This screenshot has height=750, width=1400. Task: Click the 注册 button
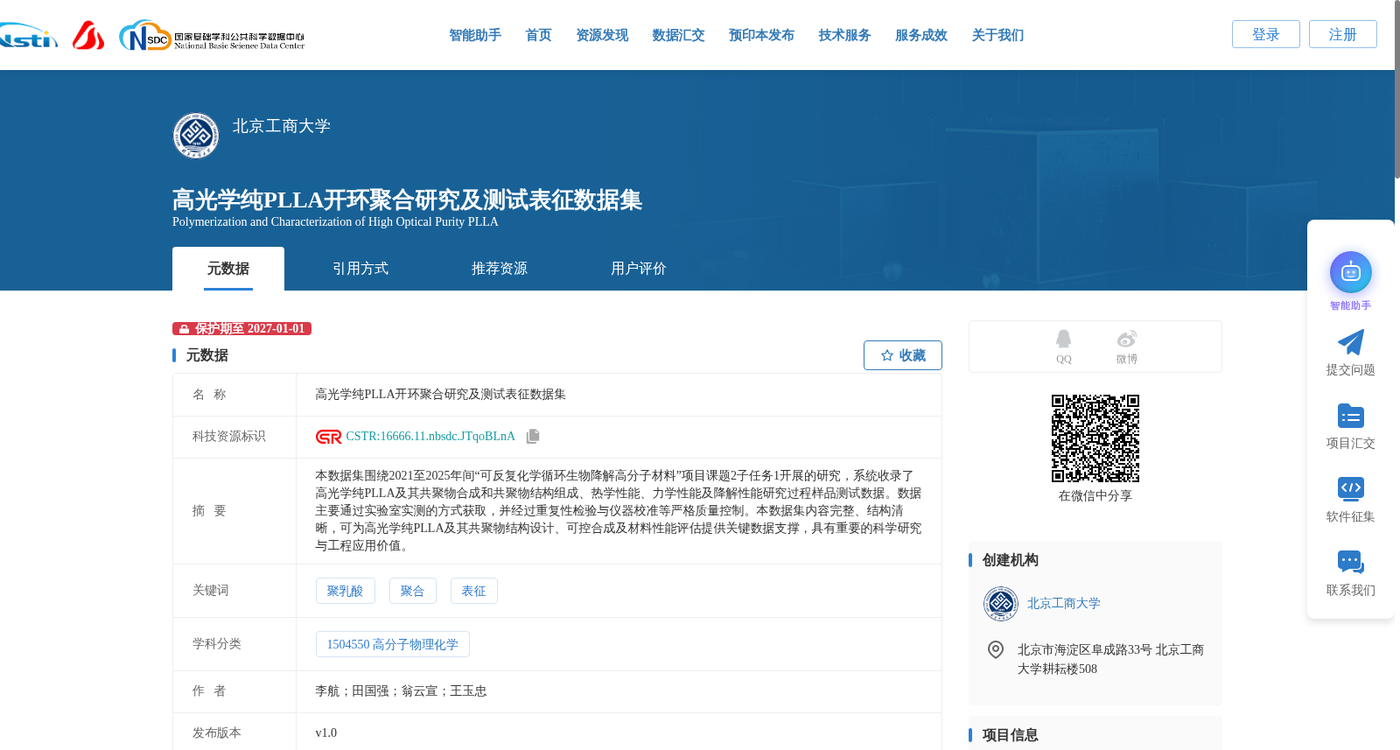tap(1342, 34)
